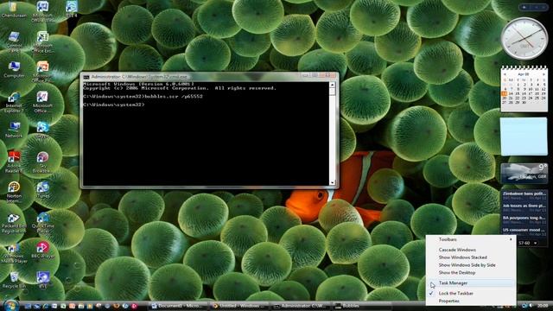
Task: Select the Network desktop icon
Action: (14, 130)
